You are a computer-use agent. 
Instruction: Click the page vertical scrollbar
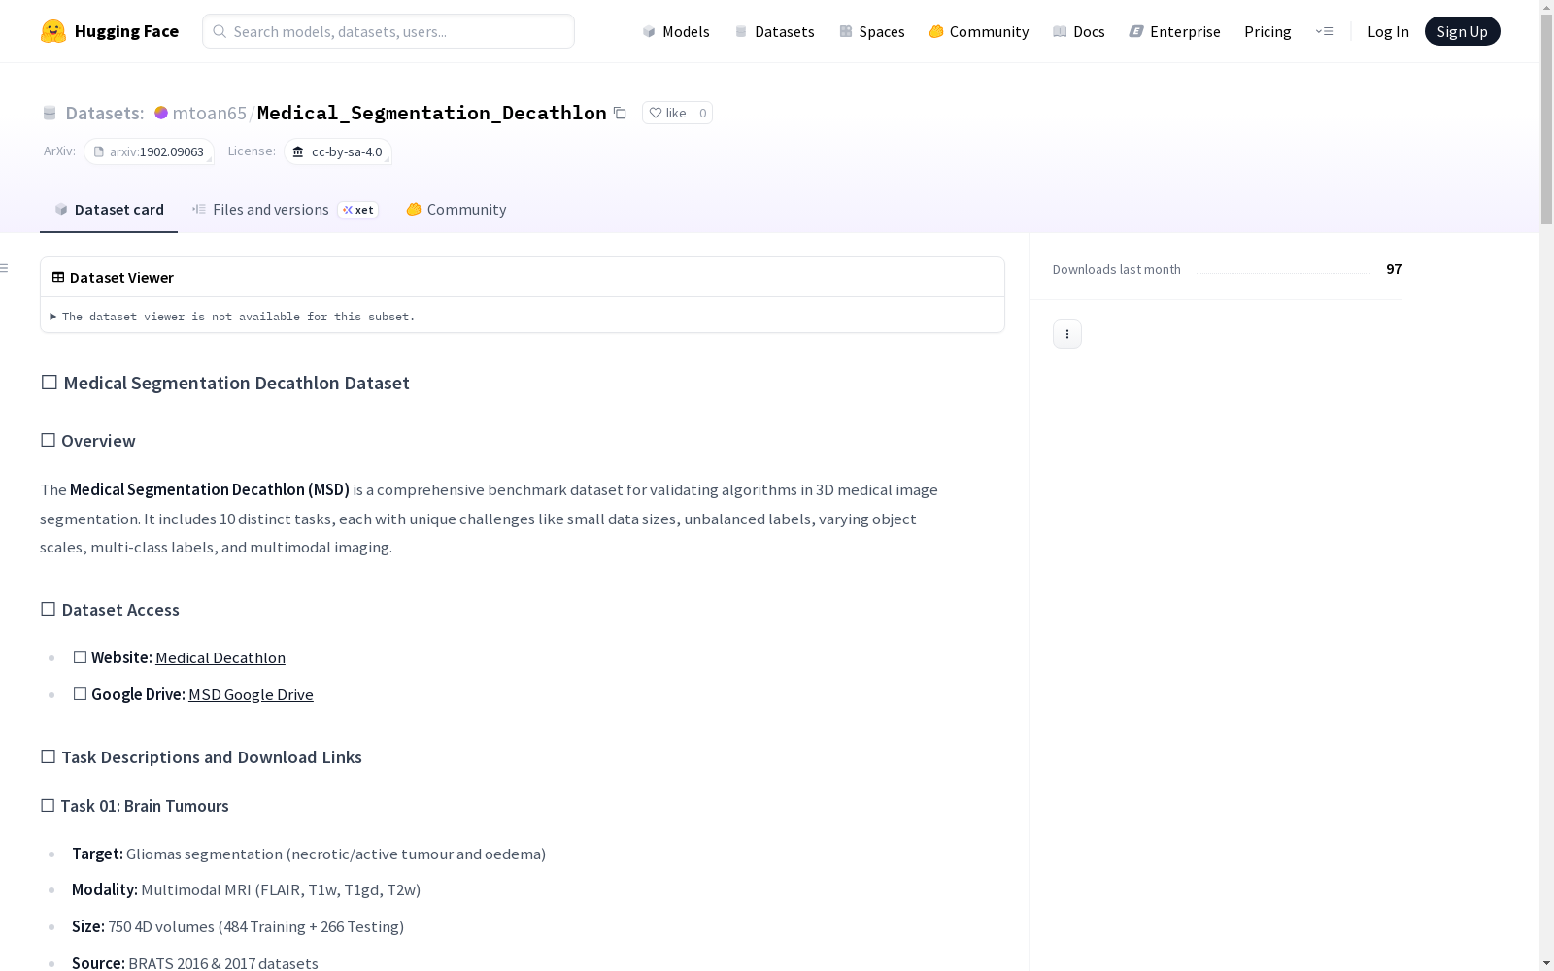point(1546,120)
